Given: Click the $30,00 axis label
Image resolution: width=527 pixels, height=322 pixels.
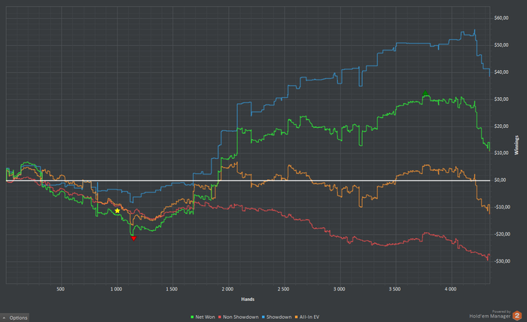Looking at the screenshot, I should coord(501,99).
